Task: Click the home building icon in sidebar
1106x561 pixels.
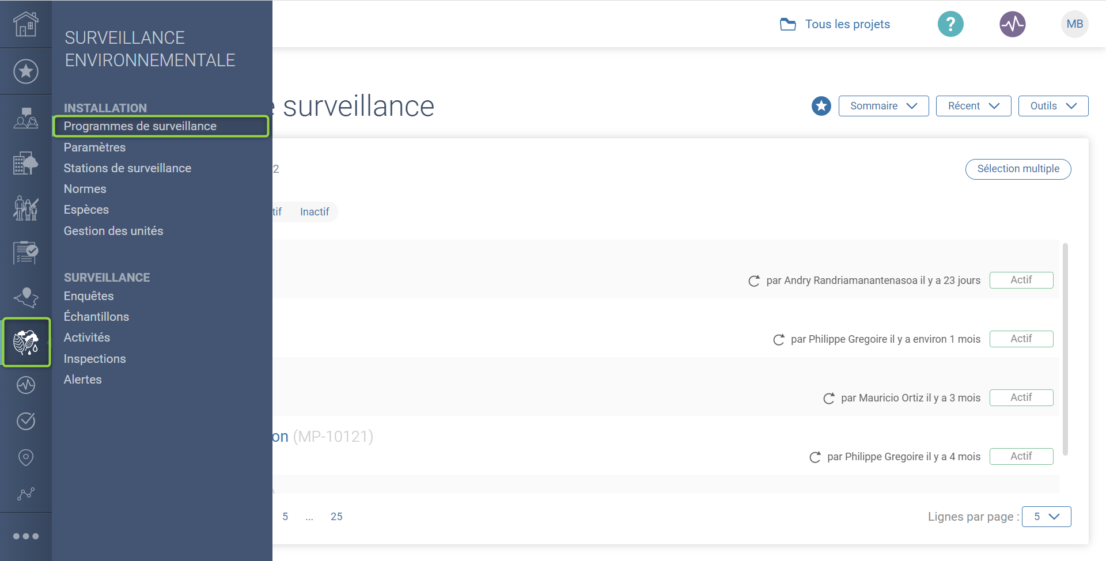Action: [x=26, y=24]
